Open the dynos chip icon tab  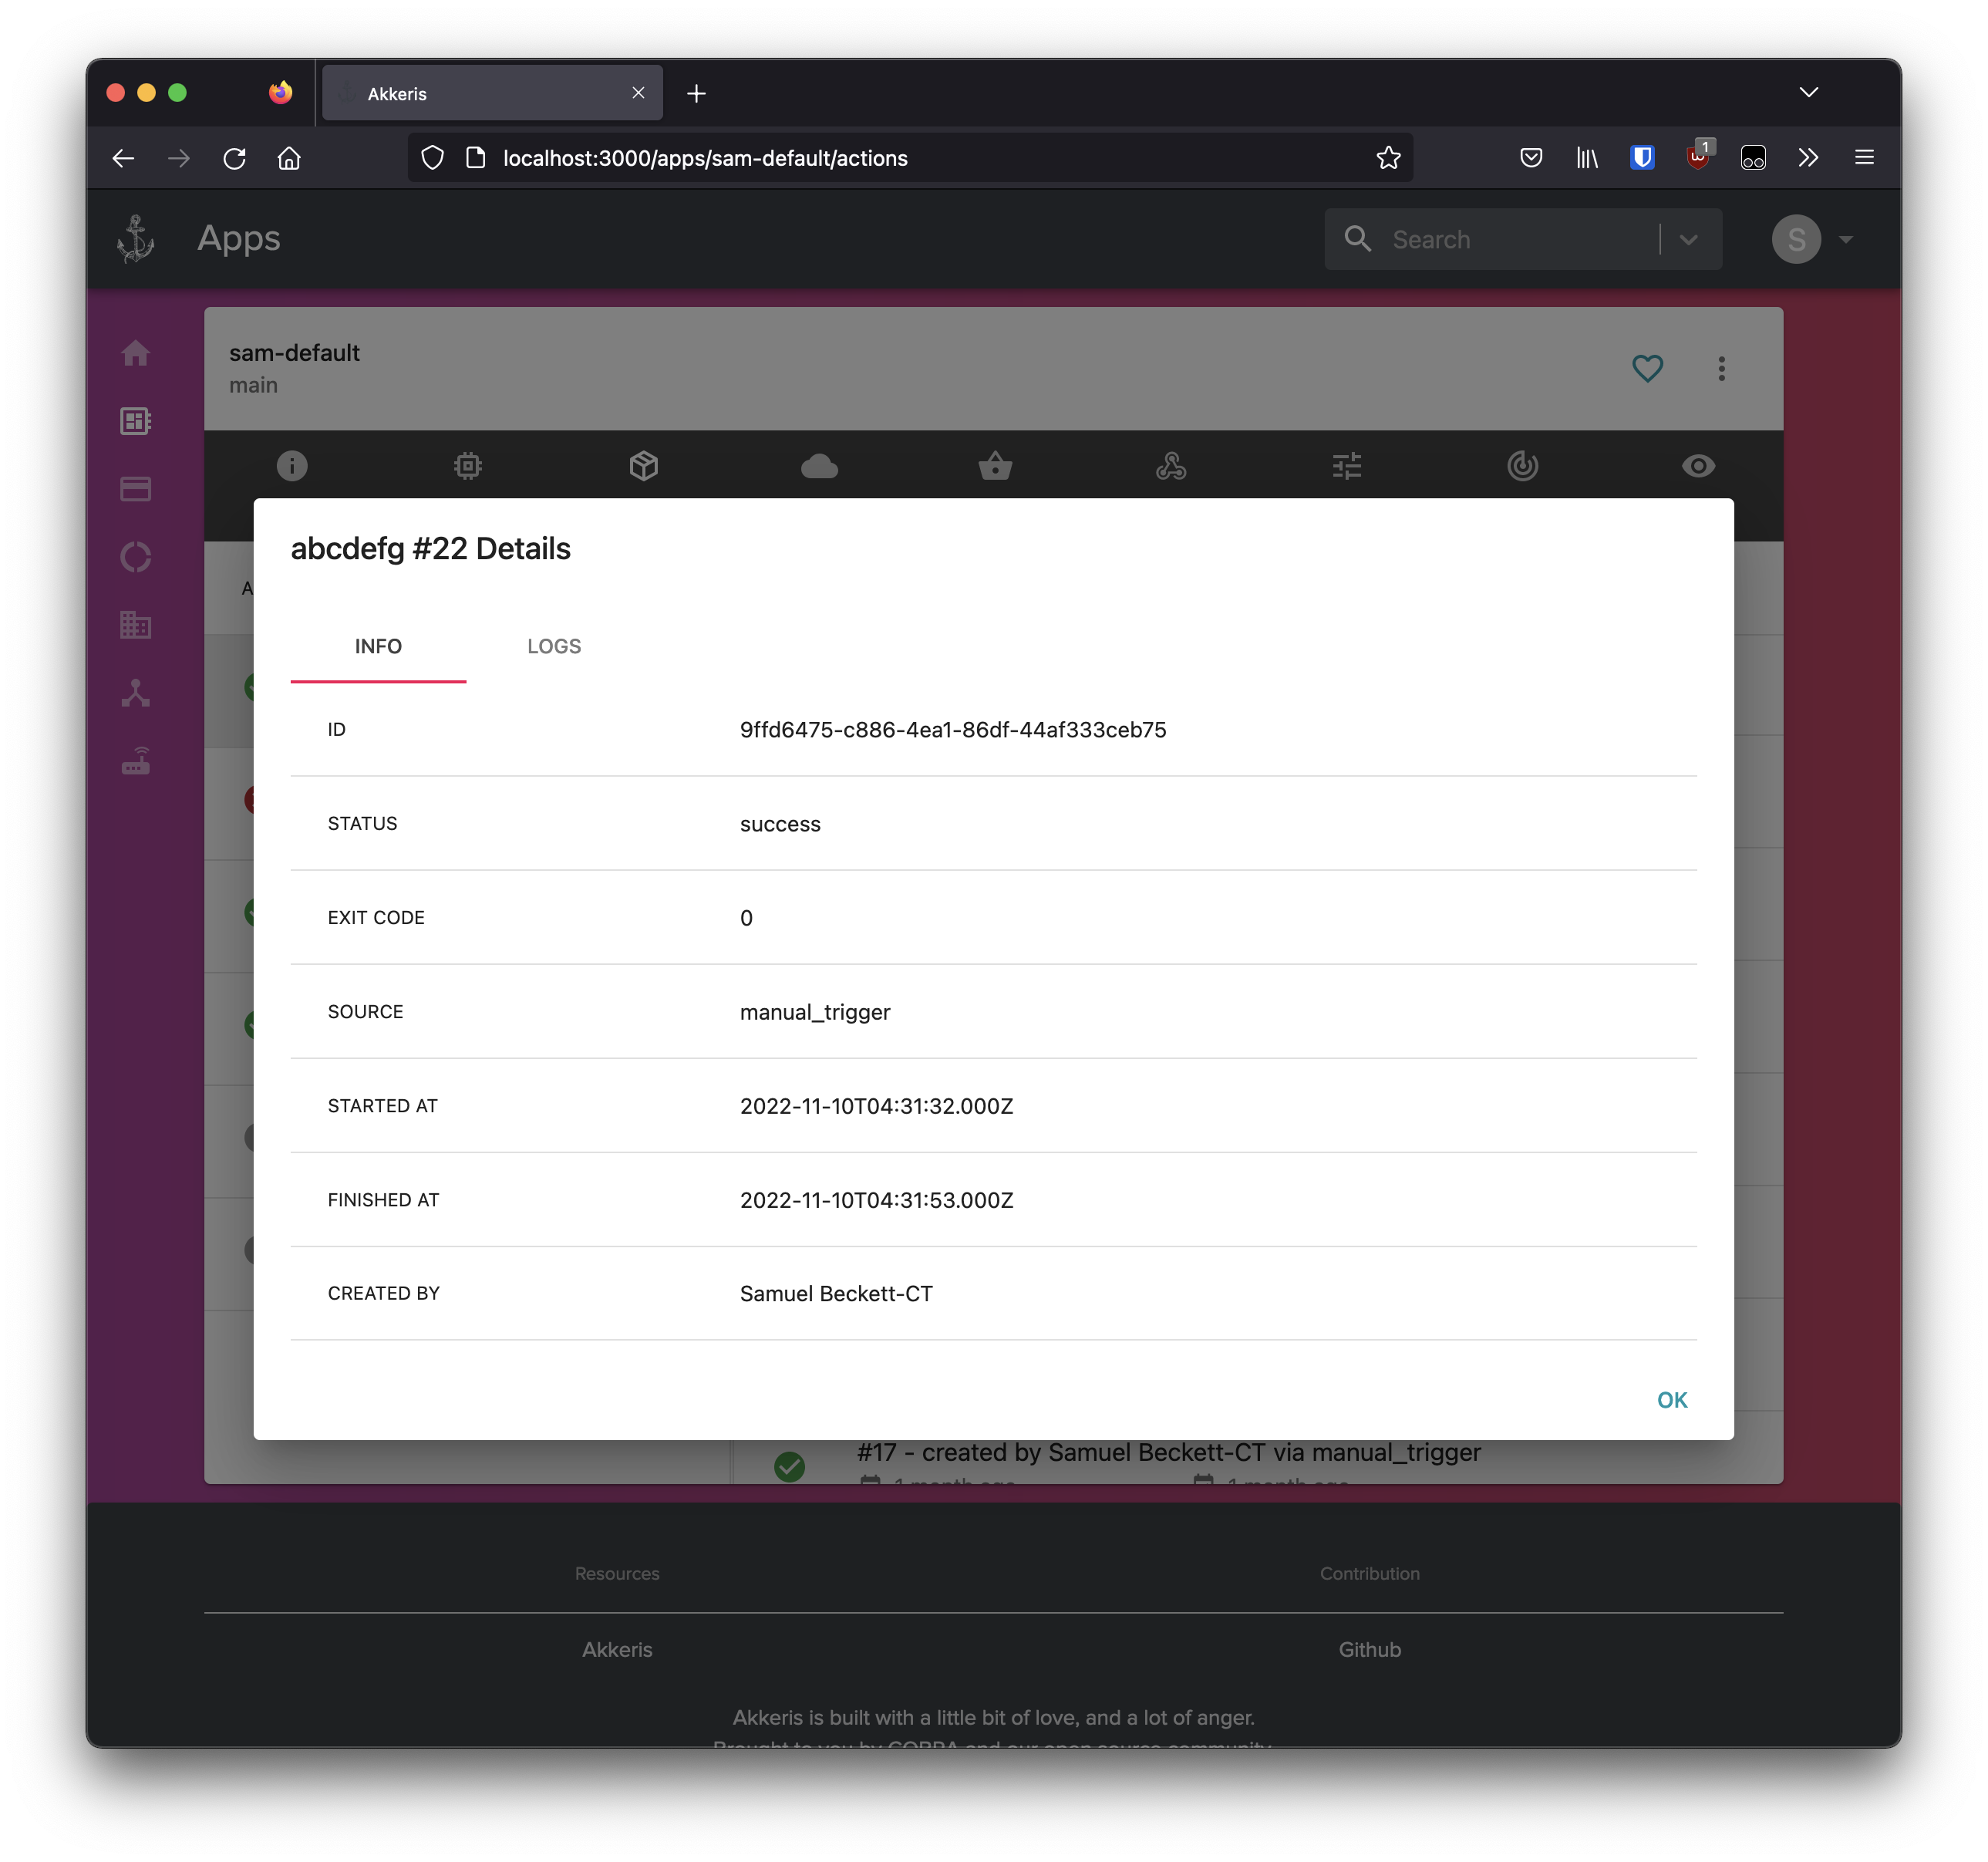click(x=468, y=466)
